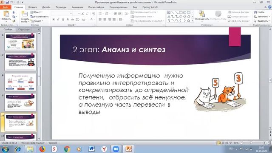Decrease list indent level

point(115,14)
